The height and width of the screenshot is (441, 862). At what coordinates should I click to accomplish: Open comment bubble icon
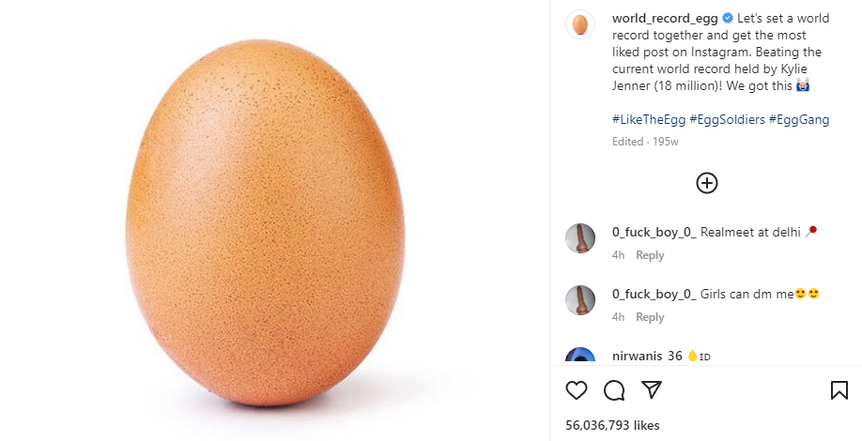614,390
